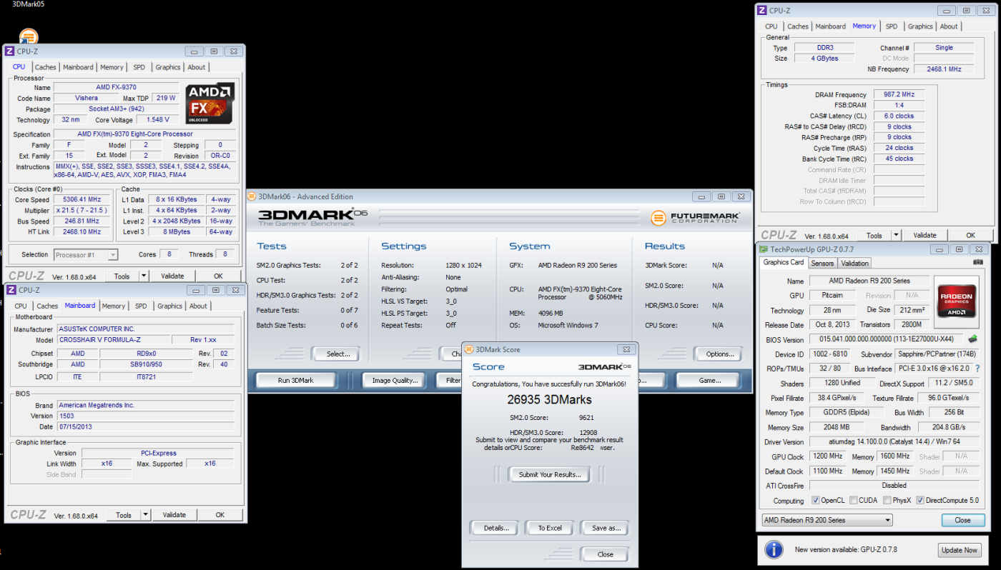Open Mainboard tab in the CPU-Z Memory window
The width and height of the screenshot is (1001, 570).
831,26
